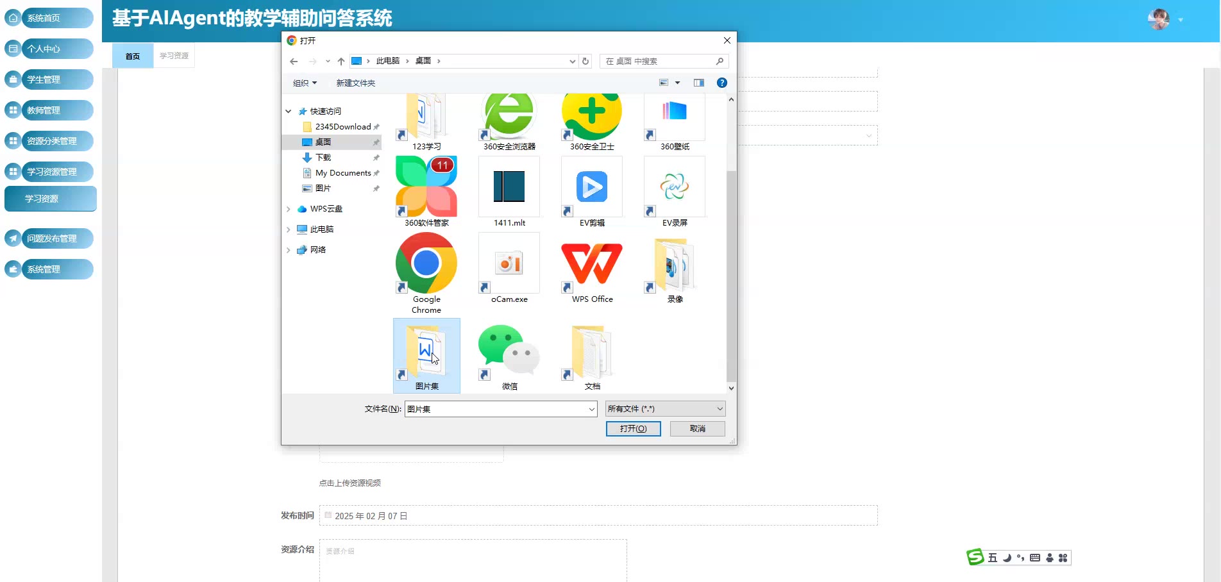Screen dimensions: 1221x582
Task: Go up one folder level
Action: click(x=341, y=62)
